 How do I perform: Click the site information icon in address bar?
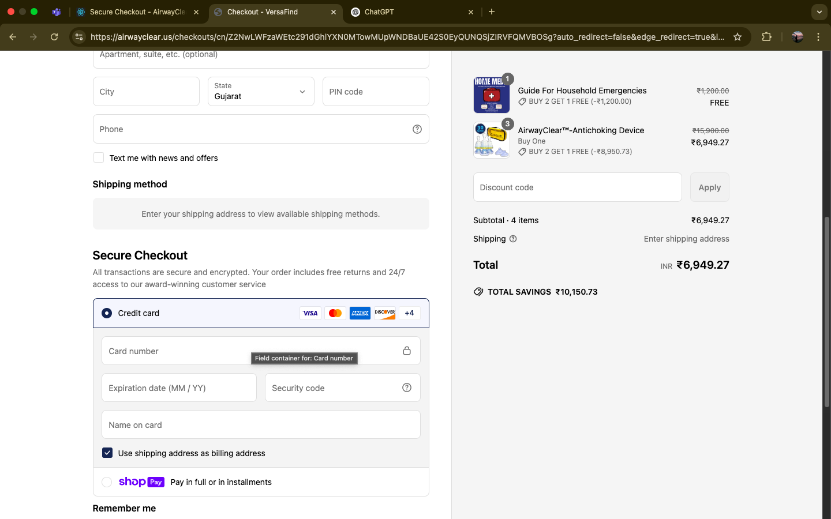coord(79,37)
